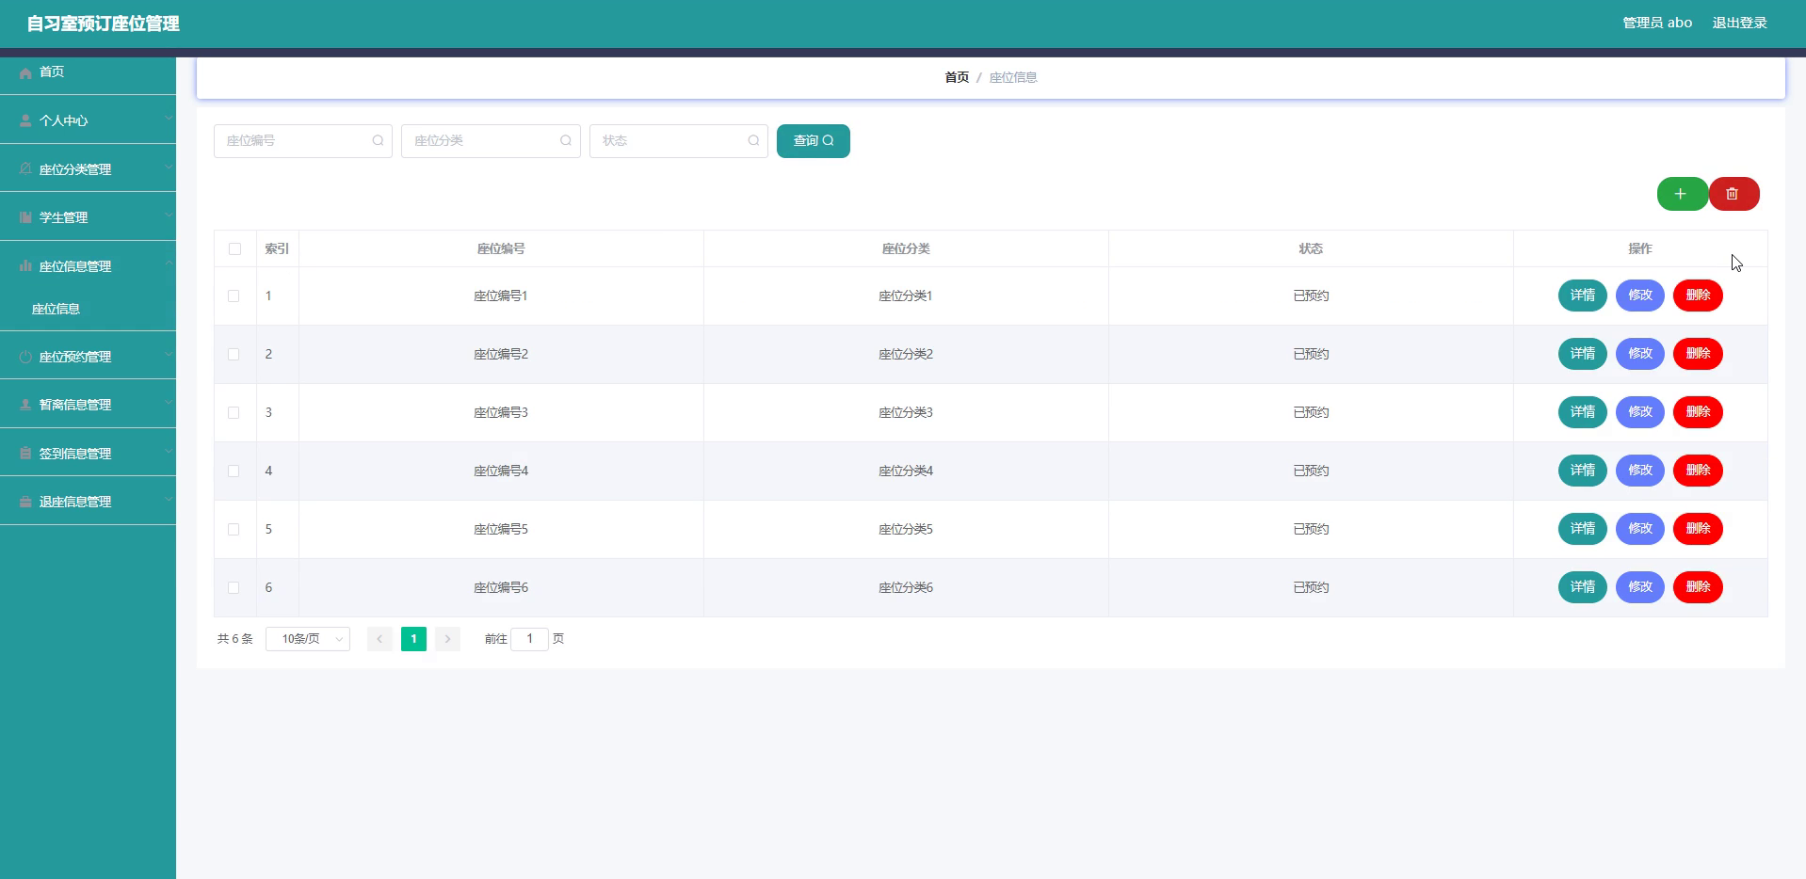The height and width of the screenshot is (879, 1806).
Task: Click search icon in 座位编号 filter field
Action: pos(378,141)
